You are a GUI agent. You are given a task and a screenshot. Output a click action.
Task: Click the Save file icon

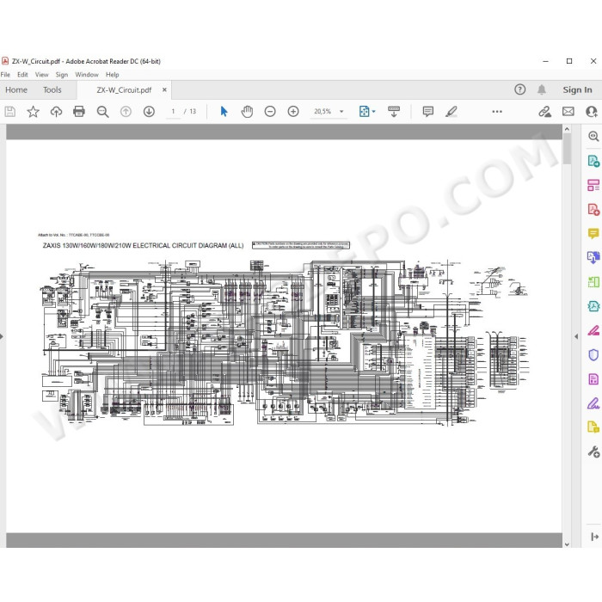point(10,112)
